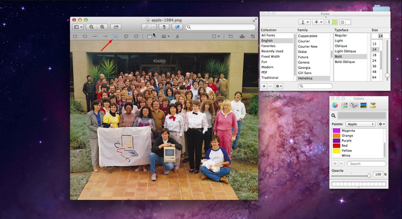Click the crop tool icon
This screenshot has width=402, height=219.
pos(231,36)
